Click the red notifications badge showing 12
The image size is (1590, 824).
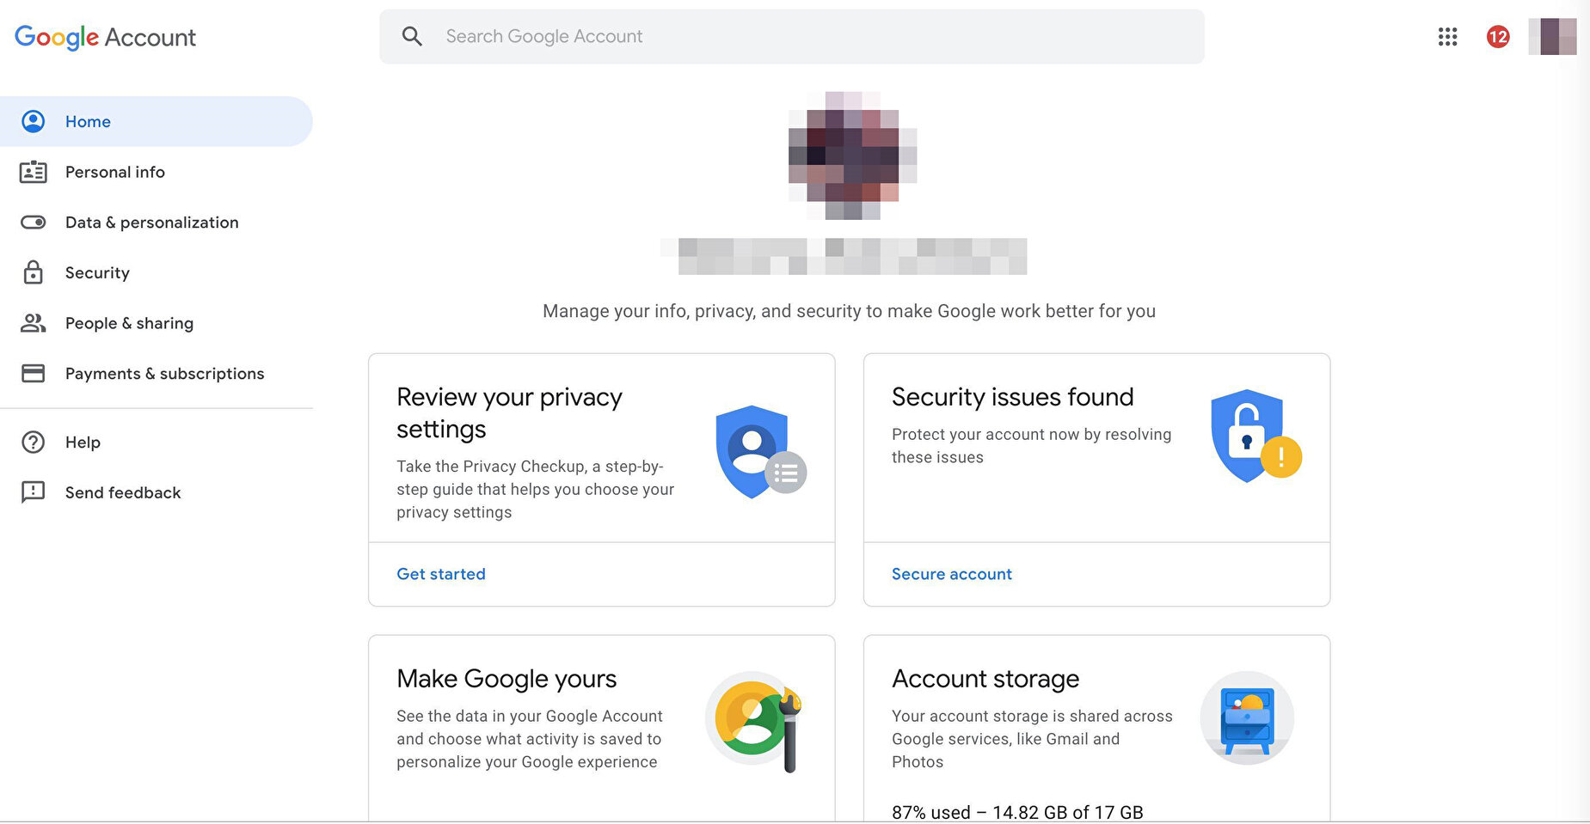point(1498,37)
